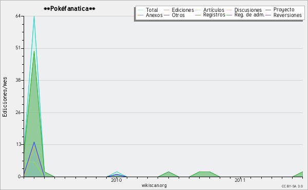Screen dimensions: 308x190
Task: Click the Otros legend label
Action: pos(178,15)
